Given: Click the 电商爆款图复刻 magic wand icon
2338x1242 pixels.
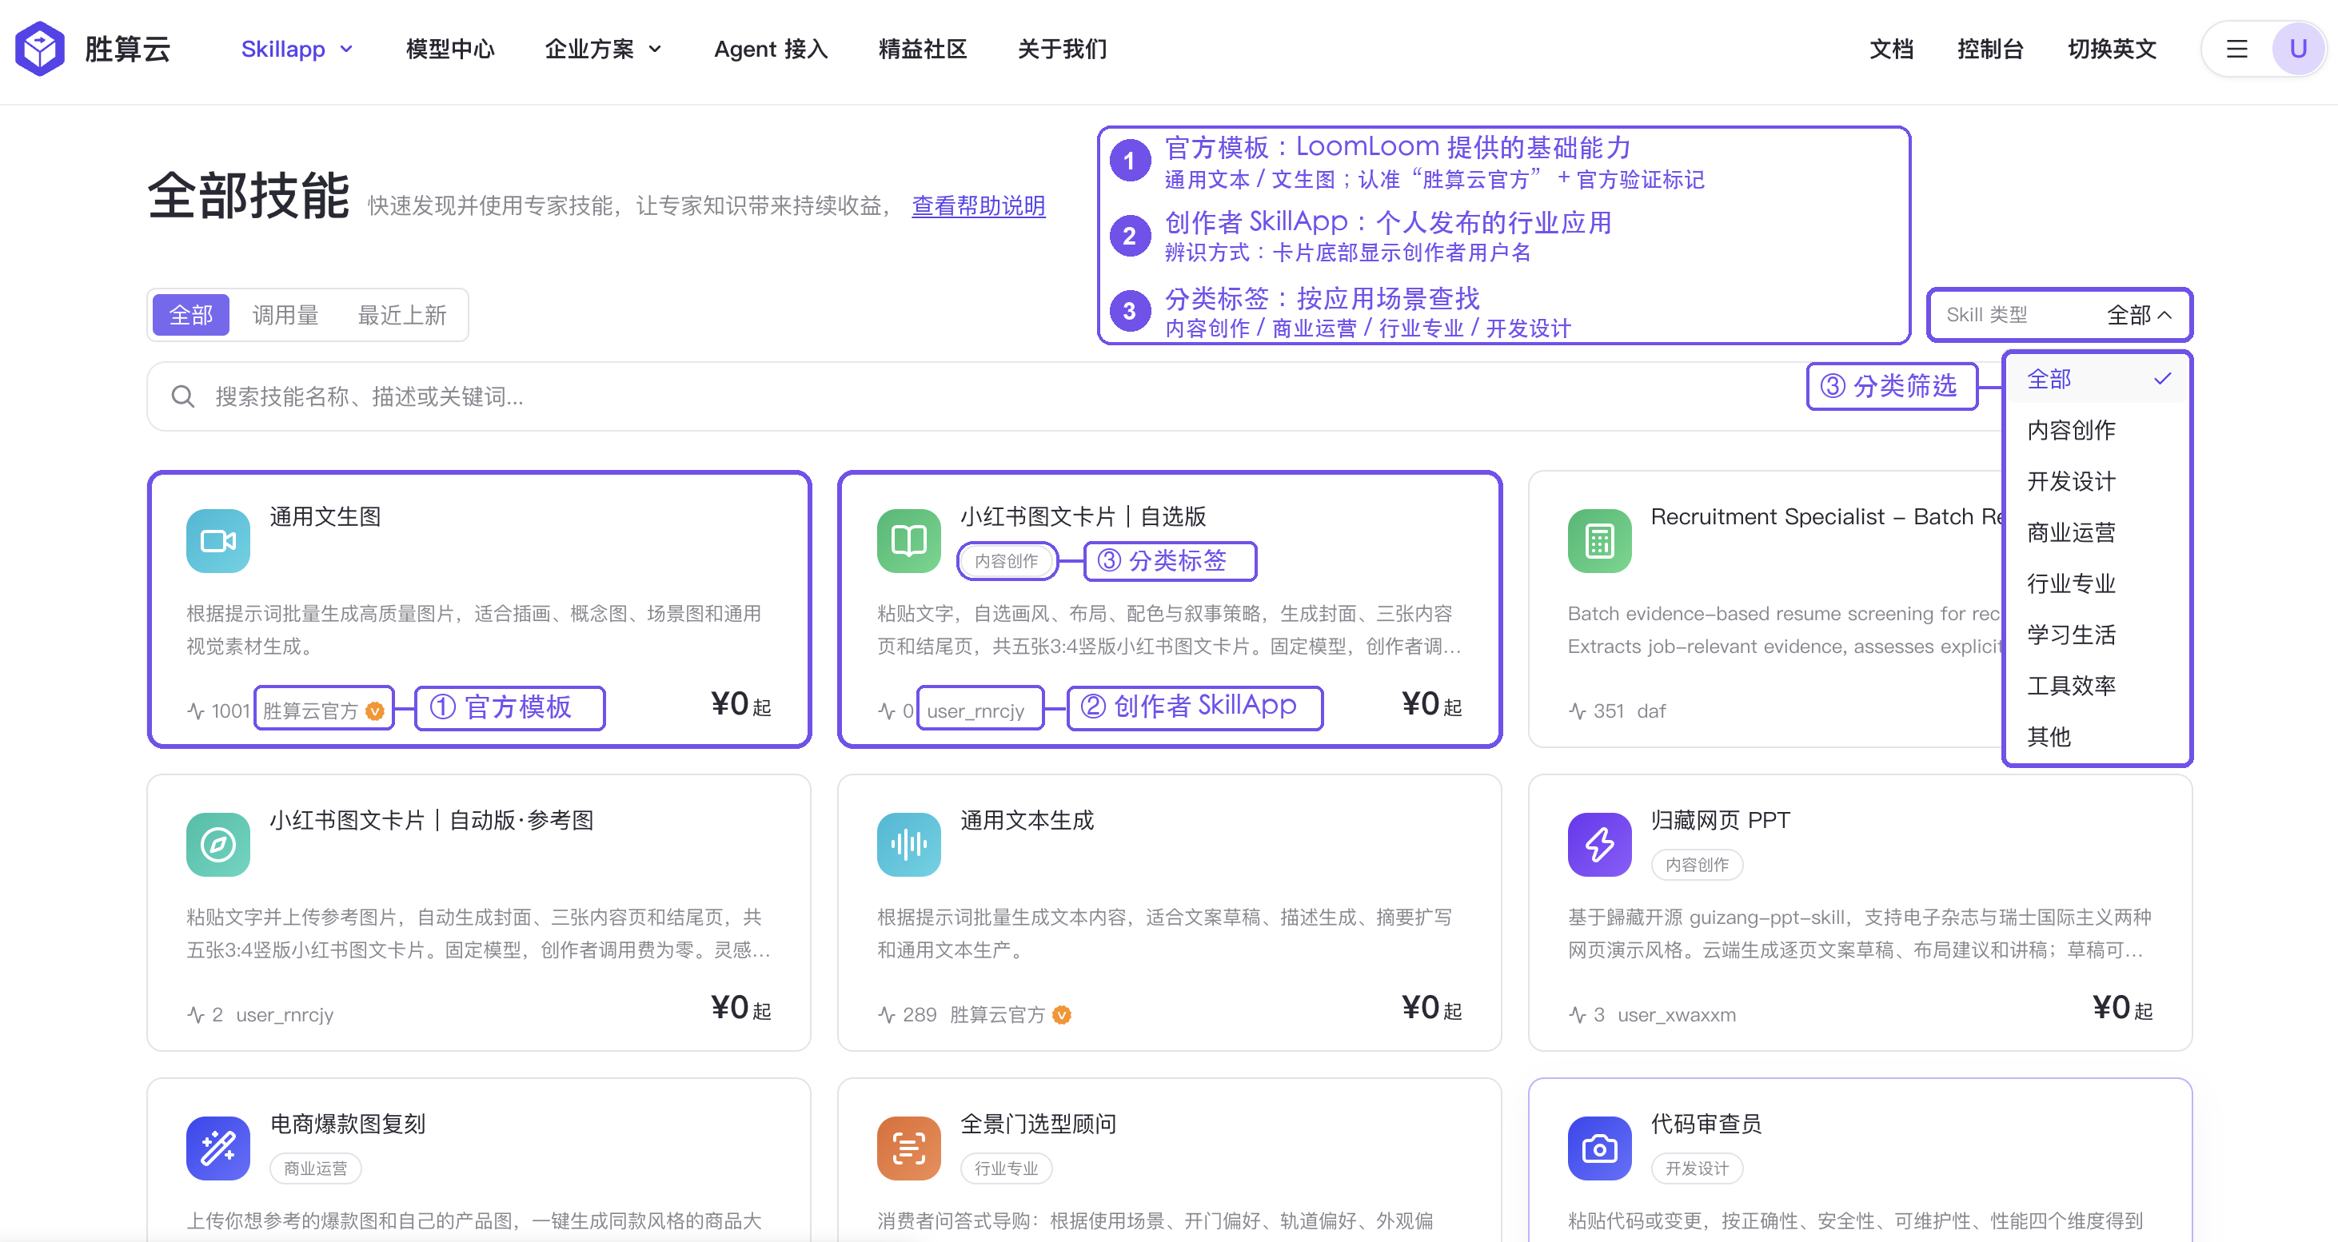Looking at the screenshot, I should [217, 1148].
